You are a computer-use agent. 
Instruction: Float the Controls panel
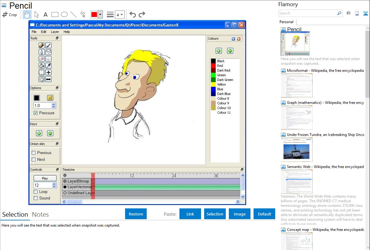(57, 170)
